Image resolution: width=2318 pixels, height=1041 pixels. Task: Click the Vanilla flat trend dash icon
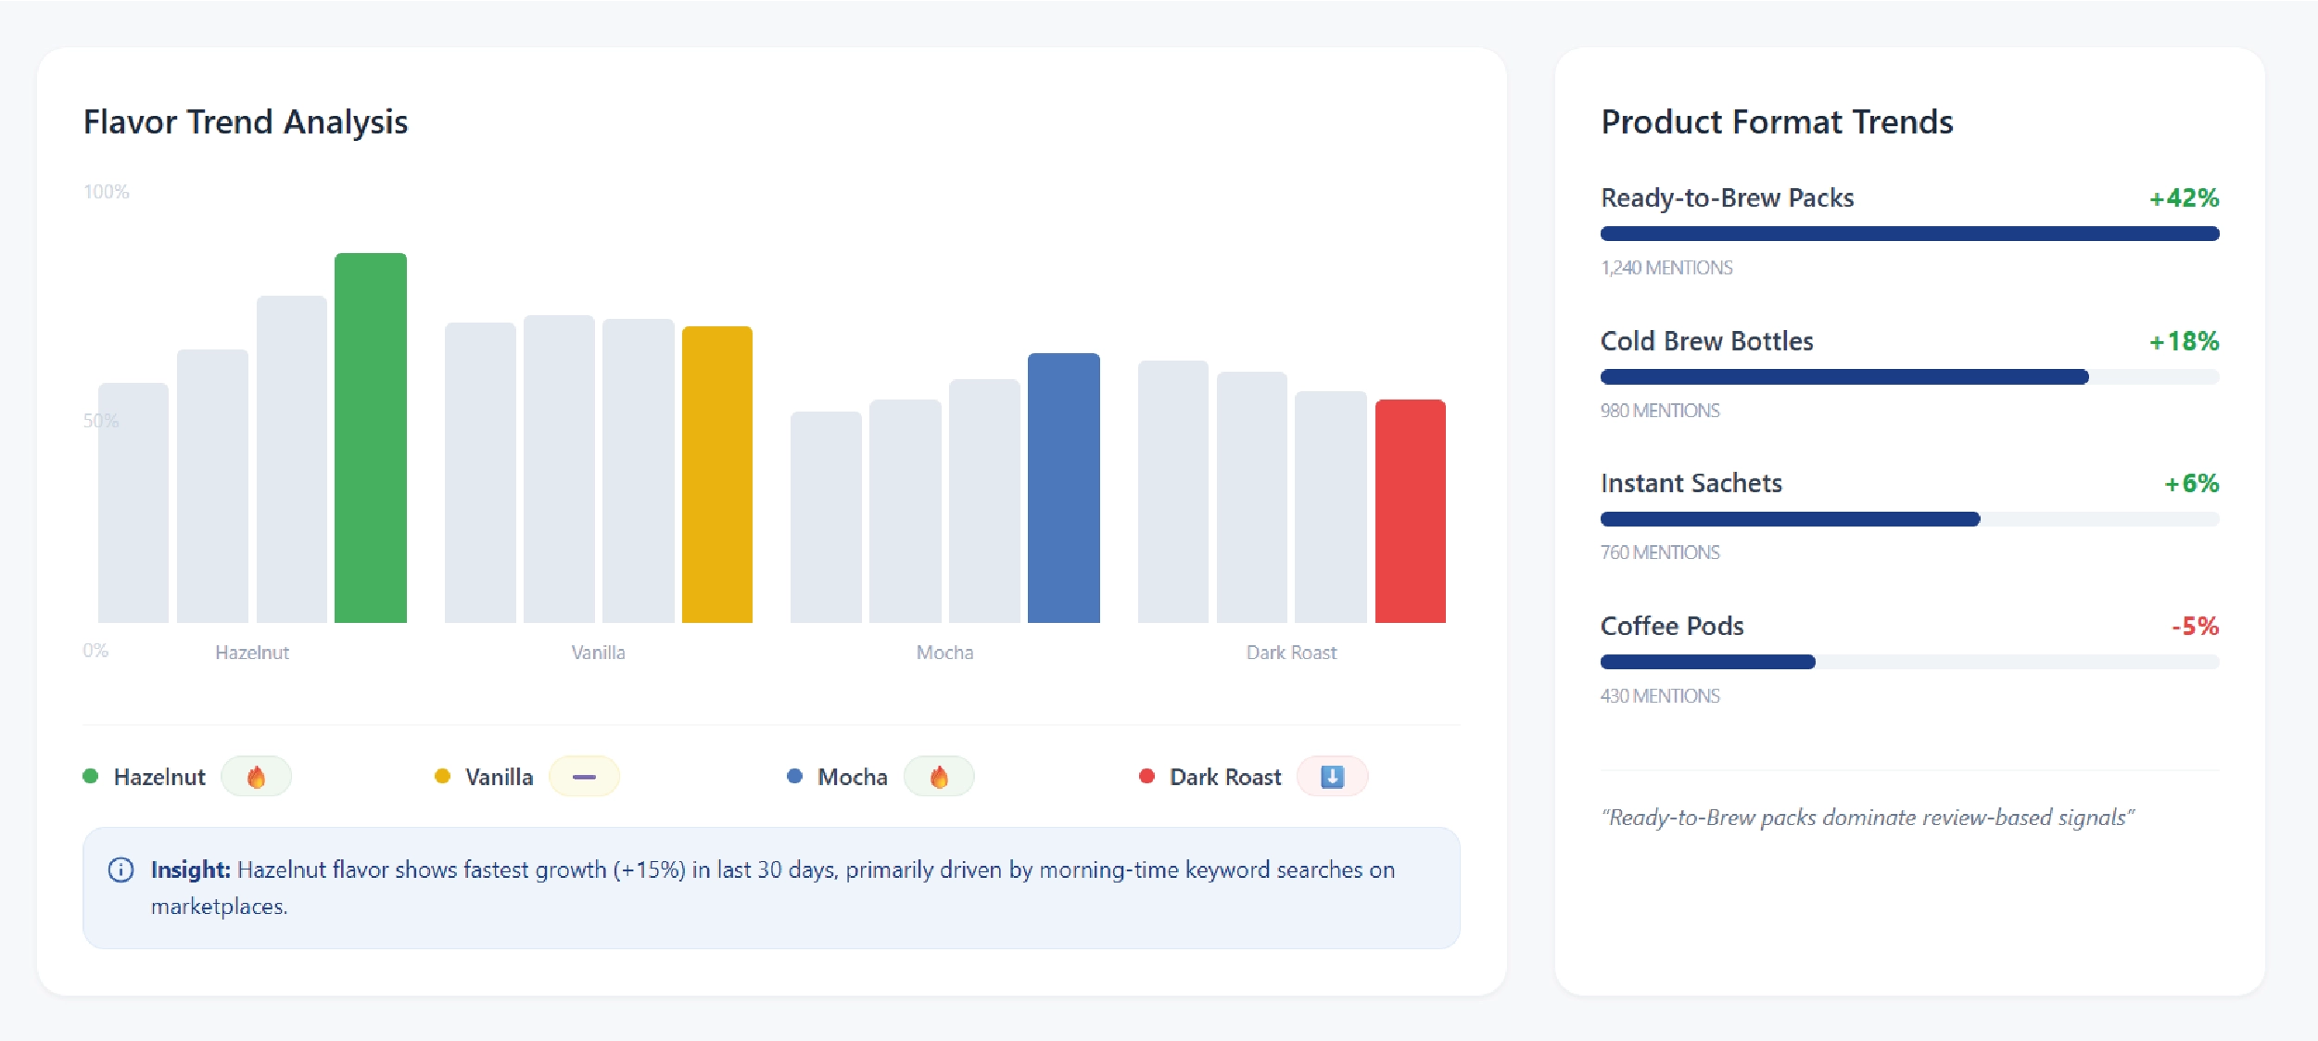(584, 777)
